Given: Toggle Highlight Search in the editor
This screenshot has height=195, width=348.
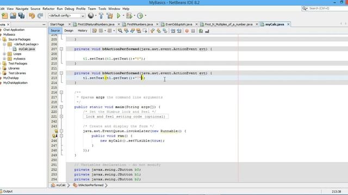Looking at the screenshot, I should tap(139, 31).
